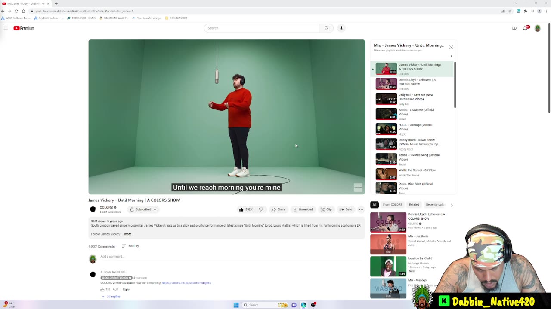Open the YouTube account avatar menu
The width and height of the screenshot is (551, 309).
click(538, 28)
